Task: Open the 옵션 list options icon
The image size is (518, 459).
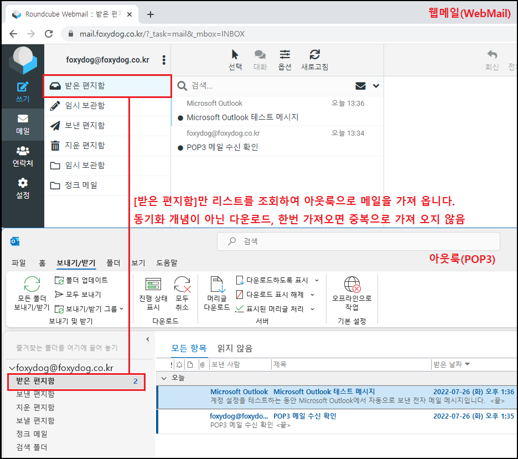Action: click(285, 60)
